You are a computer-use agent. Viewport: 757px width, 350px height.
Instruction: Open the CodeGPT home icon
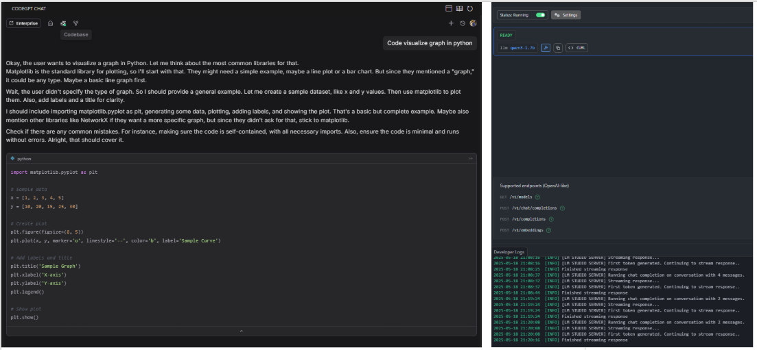(50, 23)
